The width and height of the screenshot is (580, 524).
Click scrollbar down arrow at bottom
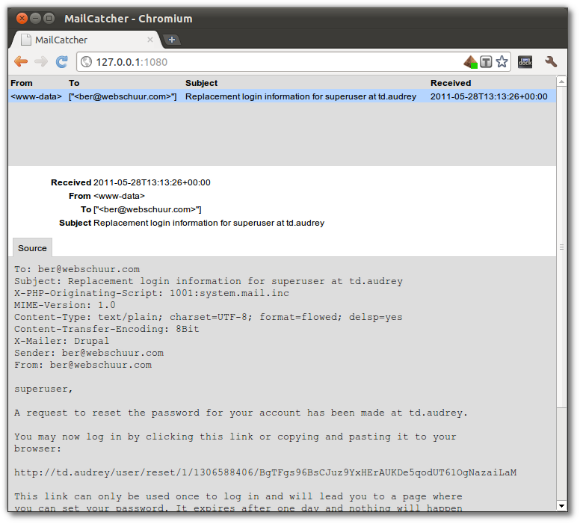[x=561, y=506]
